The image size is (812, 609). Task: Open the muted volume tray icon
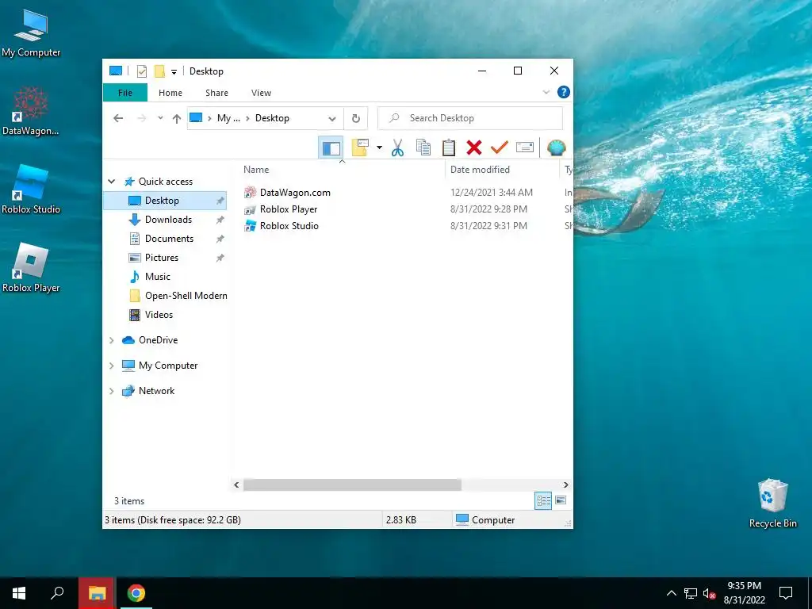(709, 593)
